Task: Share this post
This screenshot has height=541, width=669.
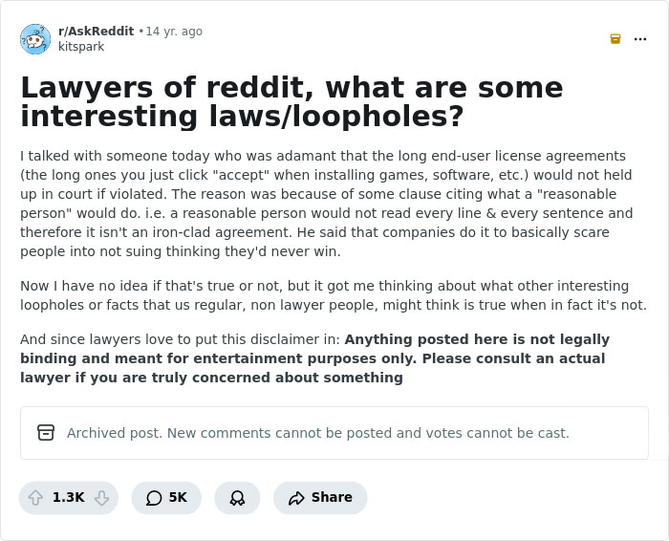Action: pos(320,497)
